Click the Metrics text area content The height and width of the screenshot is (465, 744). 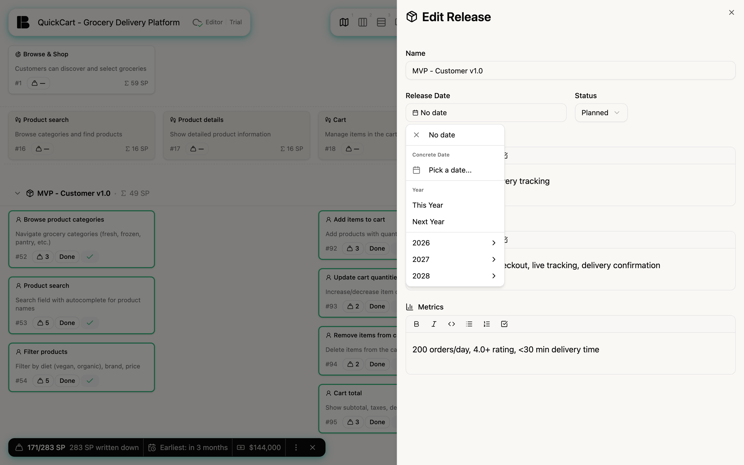570,353
